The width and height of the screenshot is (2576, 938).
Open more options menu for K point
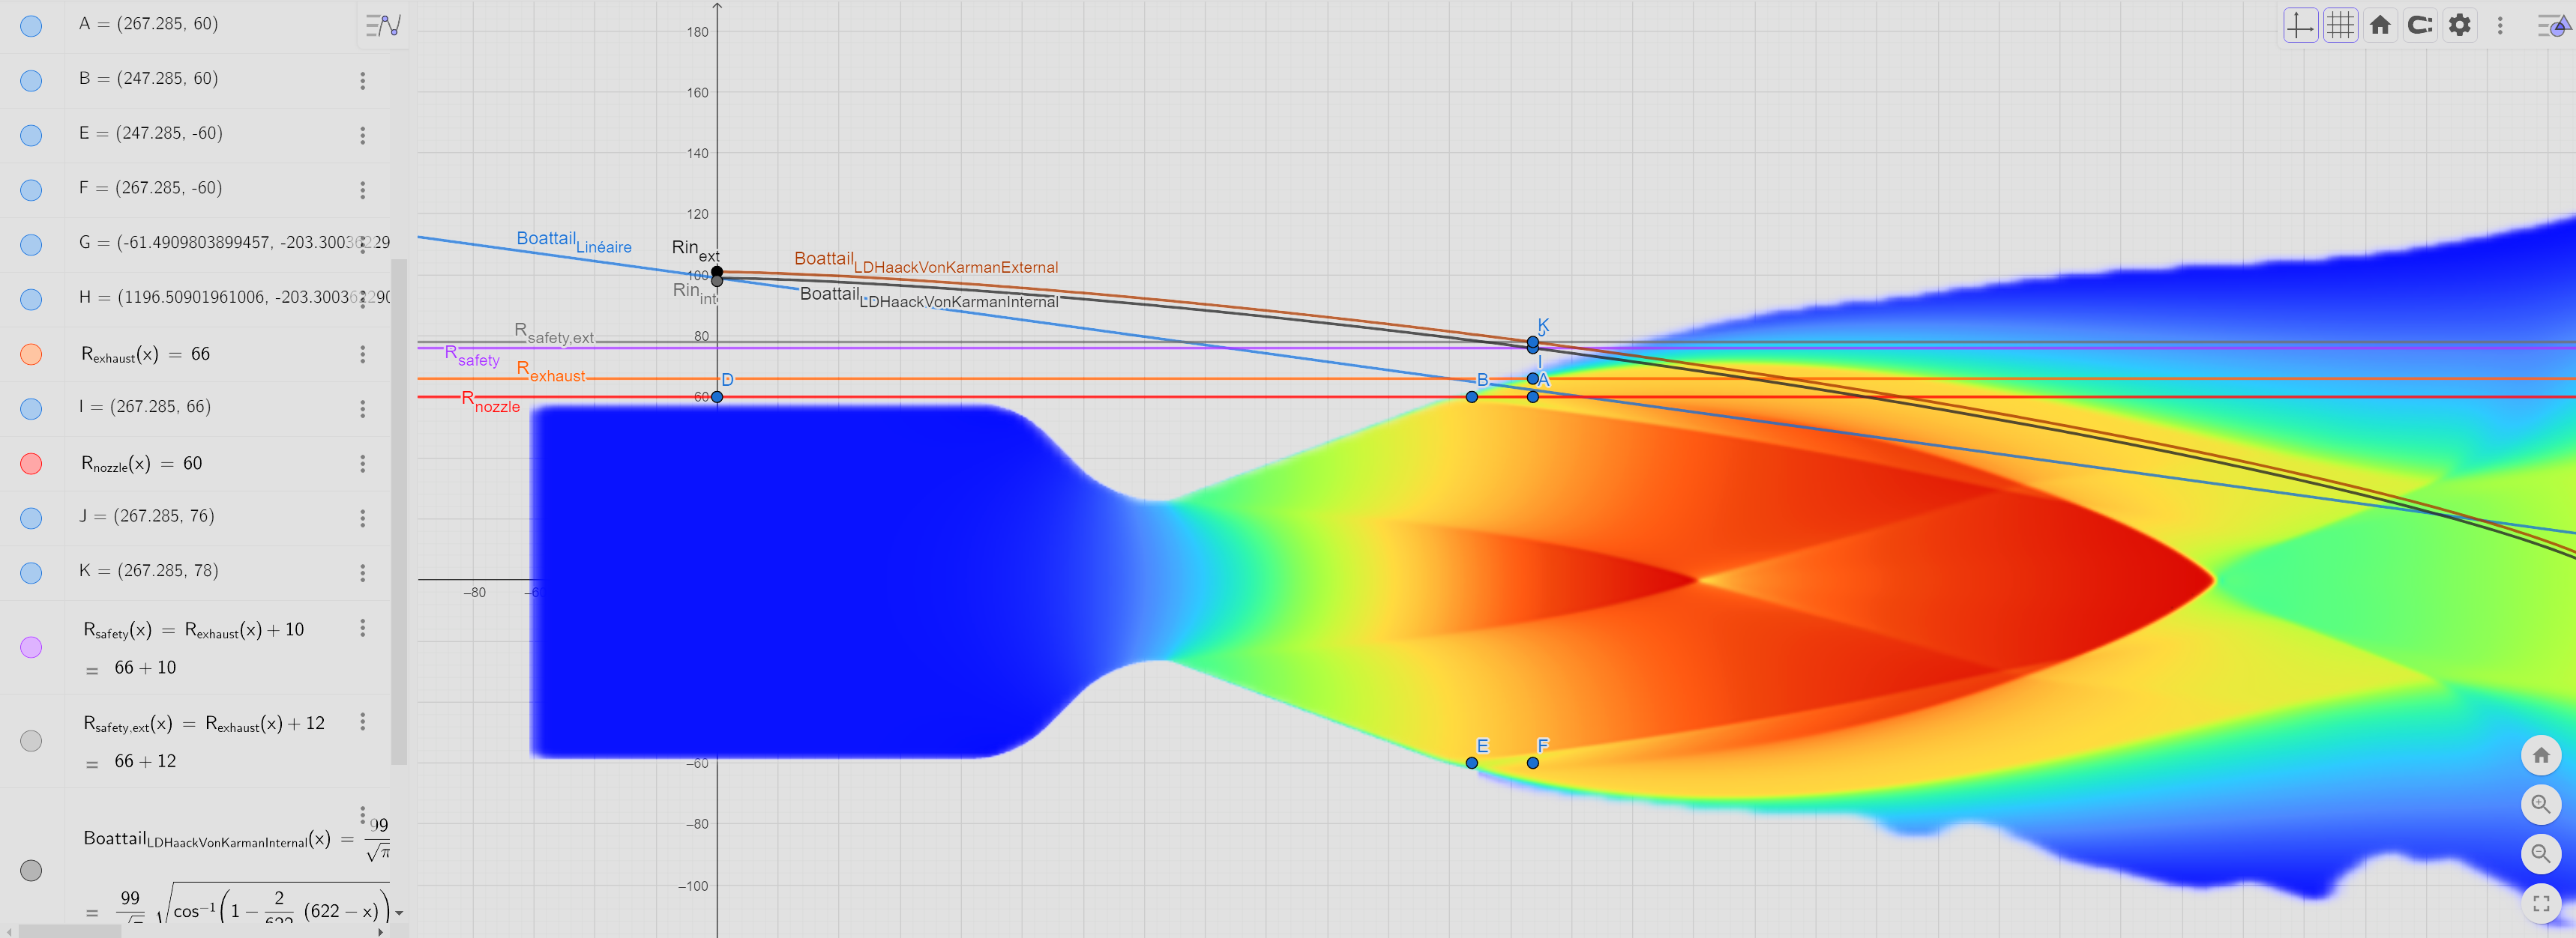pyautogui.click(x=363, y=572)
